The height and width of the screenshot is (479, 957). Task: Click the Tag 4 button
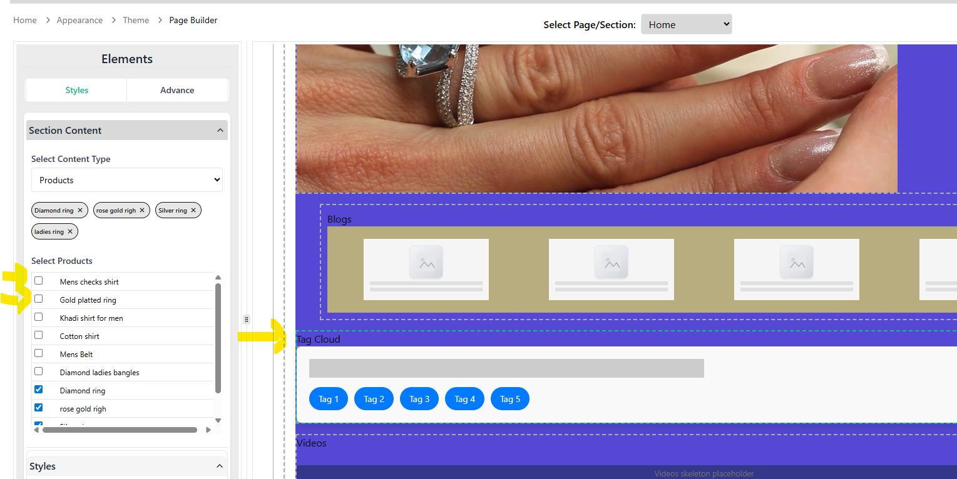coord(464,399)
